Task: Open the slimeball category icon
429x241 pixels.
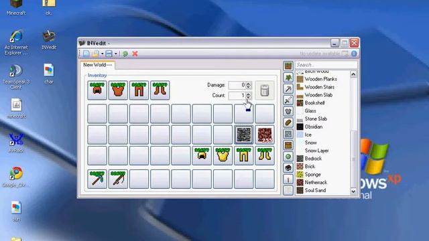Action: click(288, 157)
